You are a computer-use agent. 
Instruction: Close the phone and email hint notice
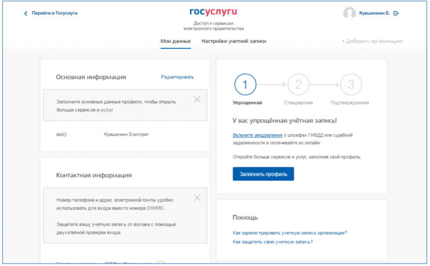point(197,198)
